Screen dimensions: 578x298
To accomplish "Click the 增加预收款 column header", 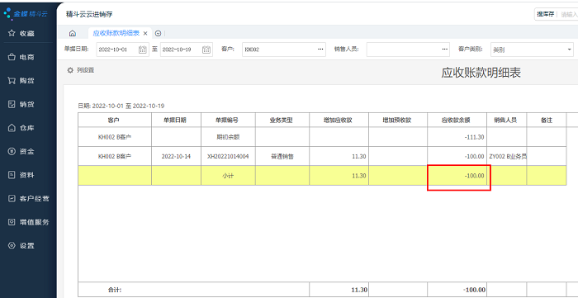I will point(398,120).
